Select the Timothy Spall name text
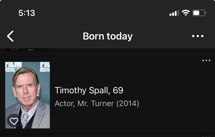The image size is (215, 137). [x=82, y=90]
